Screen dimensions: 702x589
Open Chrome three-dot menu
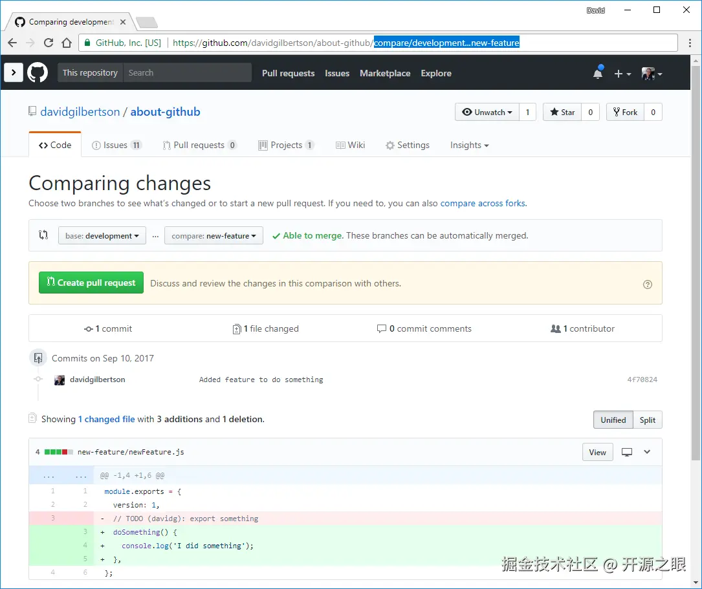pyautogui.click(x=690, y=43)
